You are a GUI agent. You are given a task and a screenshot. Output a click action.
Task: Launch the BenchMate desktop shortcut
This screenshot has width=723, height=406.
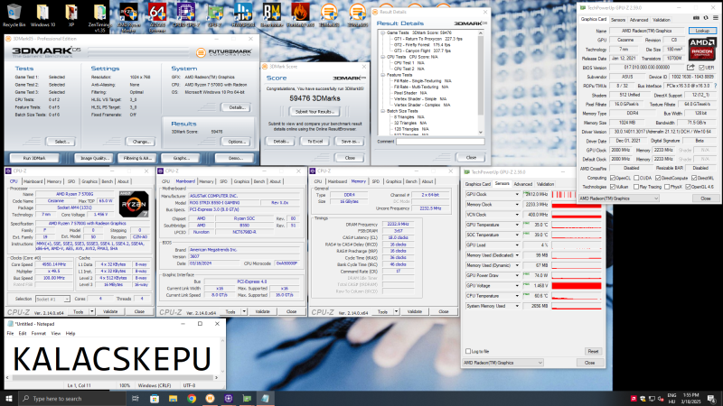[x=272, y=15]
